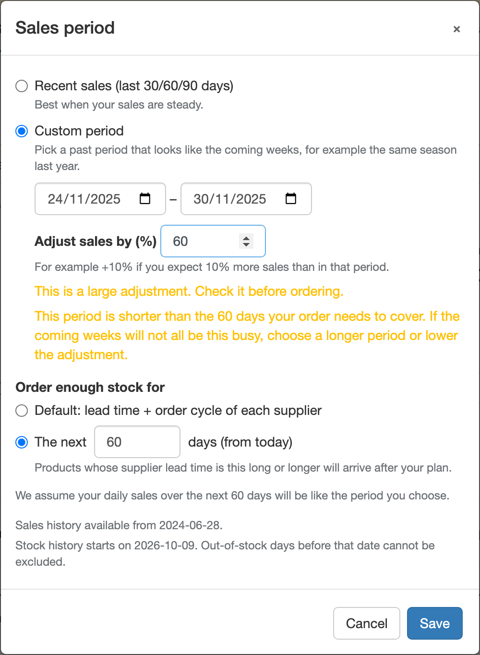The height and width of the screenshot is (655, 480).
Task: Focus the days-from-today number field
Action: click(x=137, y=442)
